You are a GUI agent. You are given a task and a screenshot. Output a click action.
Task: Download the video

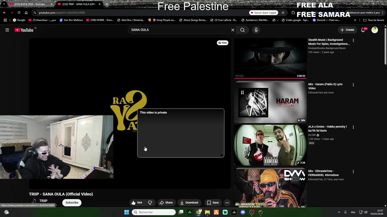pos(189,203)
